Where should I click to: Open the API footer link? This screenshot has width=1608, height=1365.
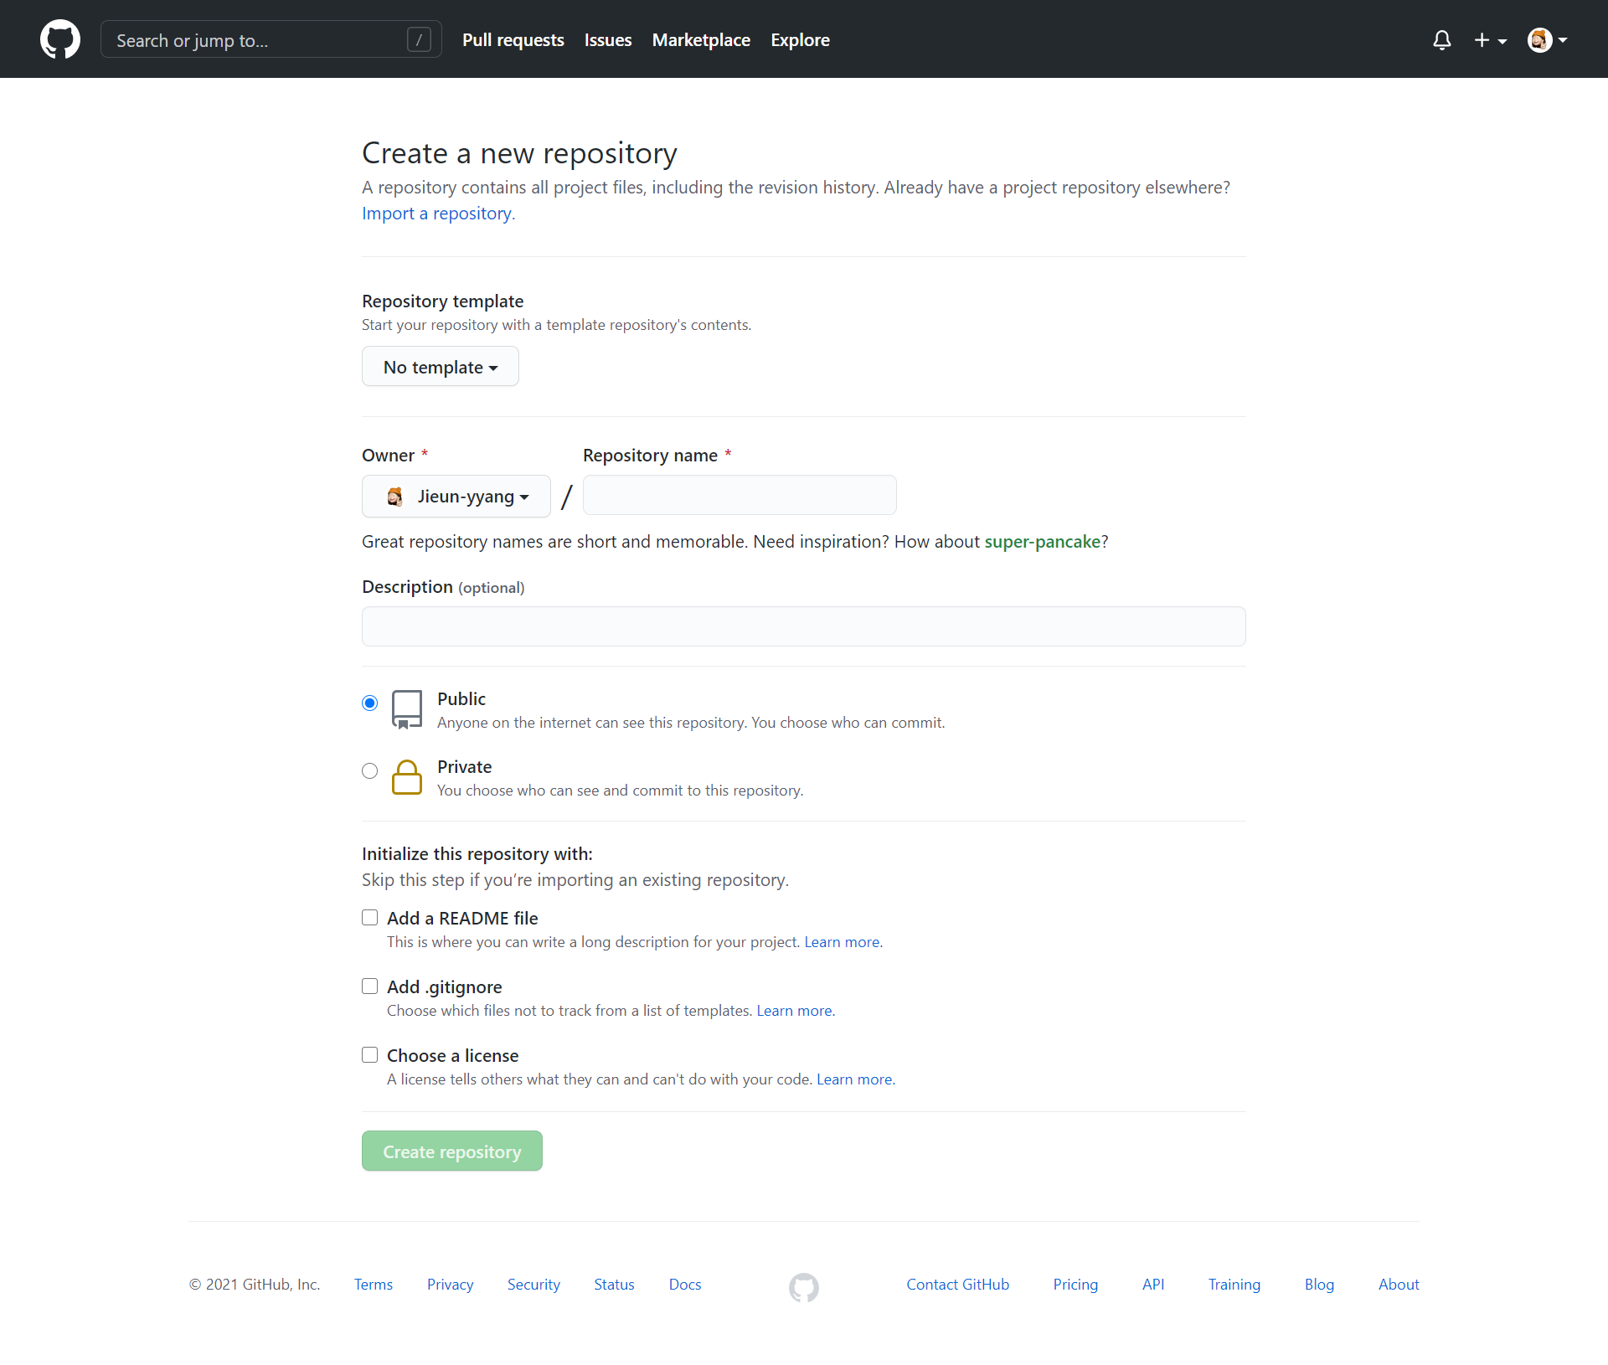(1153, 1285)
